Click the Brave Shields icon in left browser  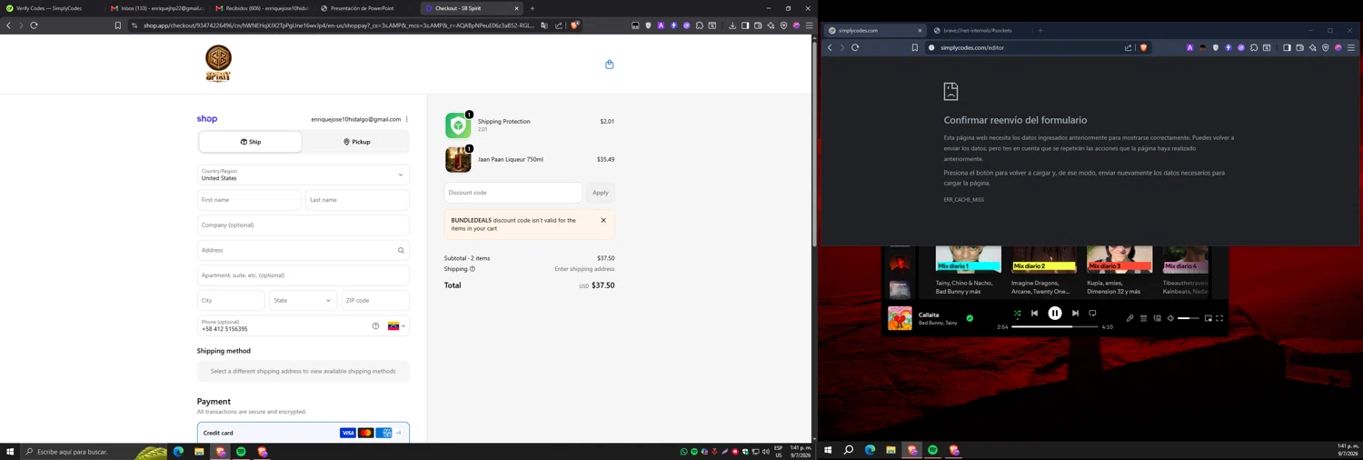point(574,25)
